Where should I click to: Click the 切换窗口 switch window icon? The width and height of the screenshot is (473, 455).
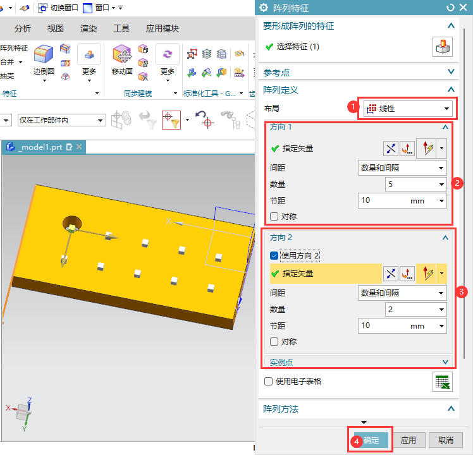pos(42,8)
